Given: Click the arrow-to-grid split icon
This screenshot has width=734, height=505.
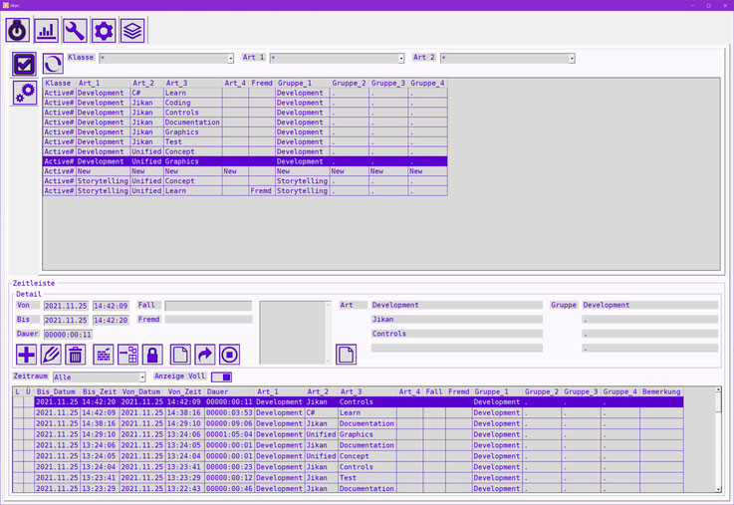Looking at the screenshot, I should pyautogui.click(x=127, y=355).
